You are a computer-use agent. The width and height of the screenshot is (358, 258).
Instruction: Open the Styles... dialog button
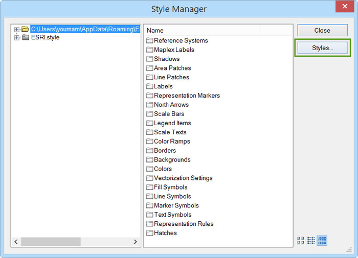tap(322, 48)
